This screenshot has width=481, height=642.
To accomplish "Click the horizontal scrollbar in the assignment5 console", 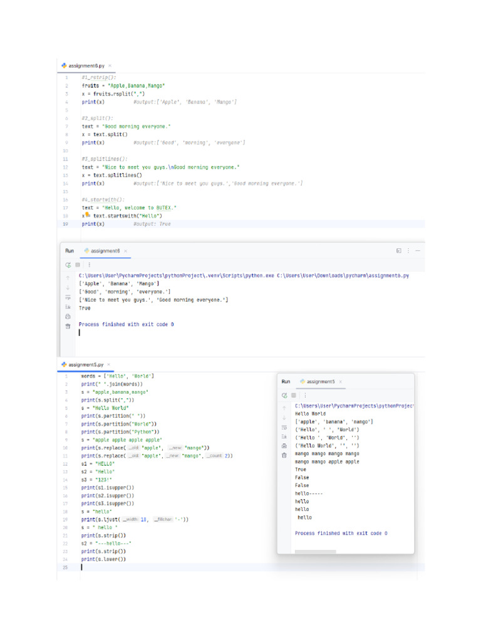I will 315,552.
